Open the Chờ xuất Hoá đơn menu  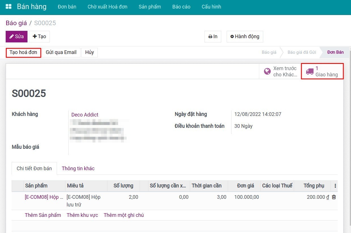coord(107,7)
